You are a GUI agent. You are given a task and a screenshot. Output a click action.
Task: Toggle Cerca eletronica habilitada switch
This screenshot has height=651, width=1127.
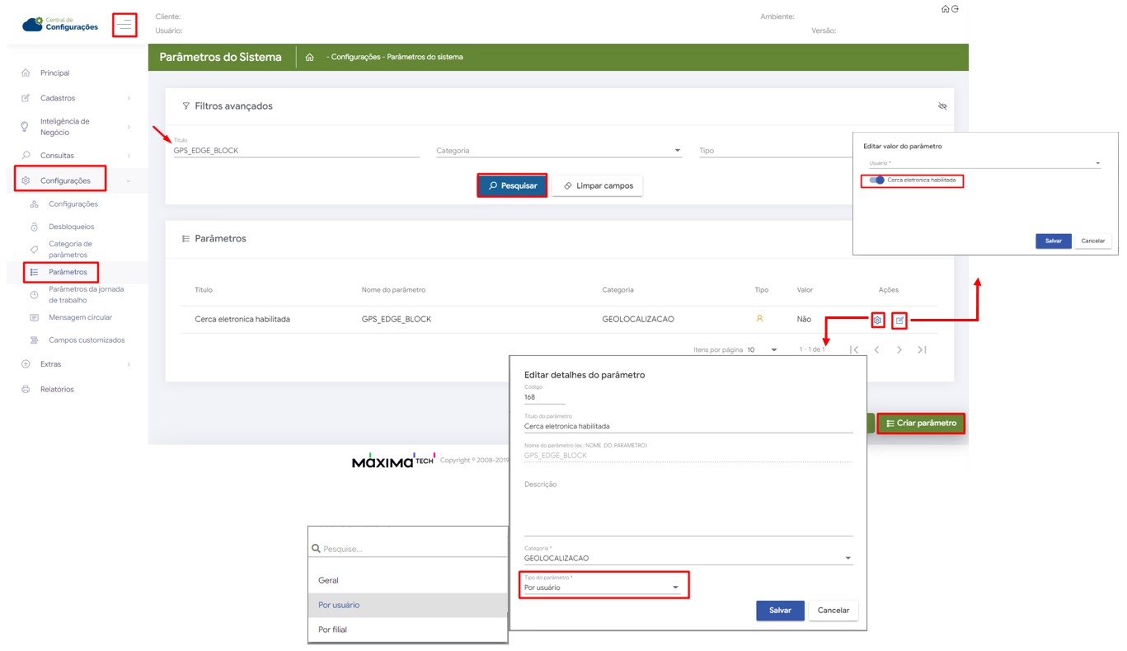coord(877,180)
